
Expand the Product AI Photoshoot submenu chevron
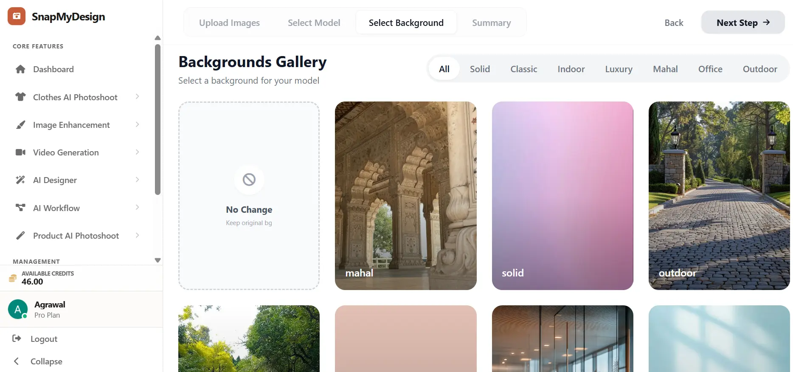(137, 235)
